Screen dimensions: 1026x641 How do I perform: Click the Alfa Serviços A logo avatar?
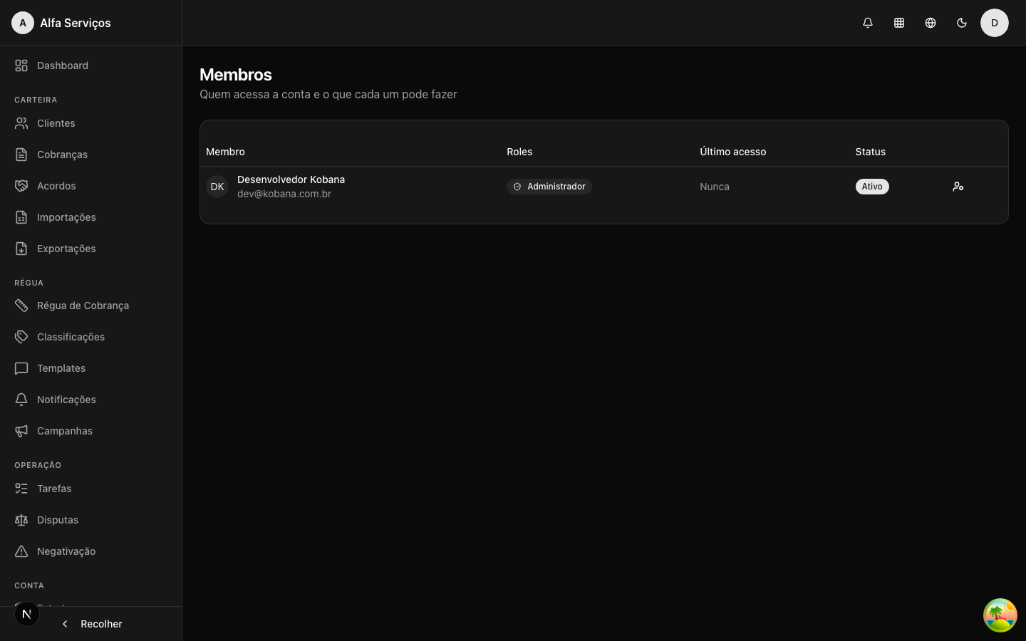pos(23,23)
